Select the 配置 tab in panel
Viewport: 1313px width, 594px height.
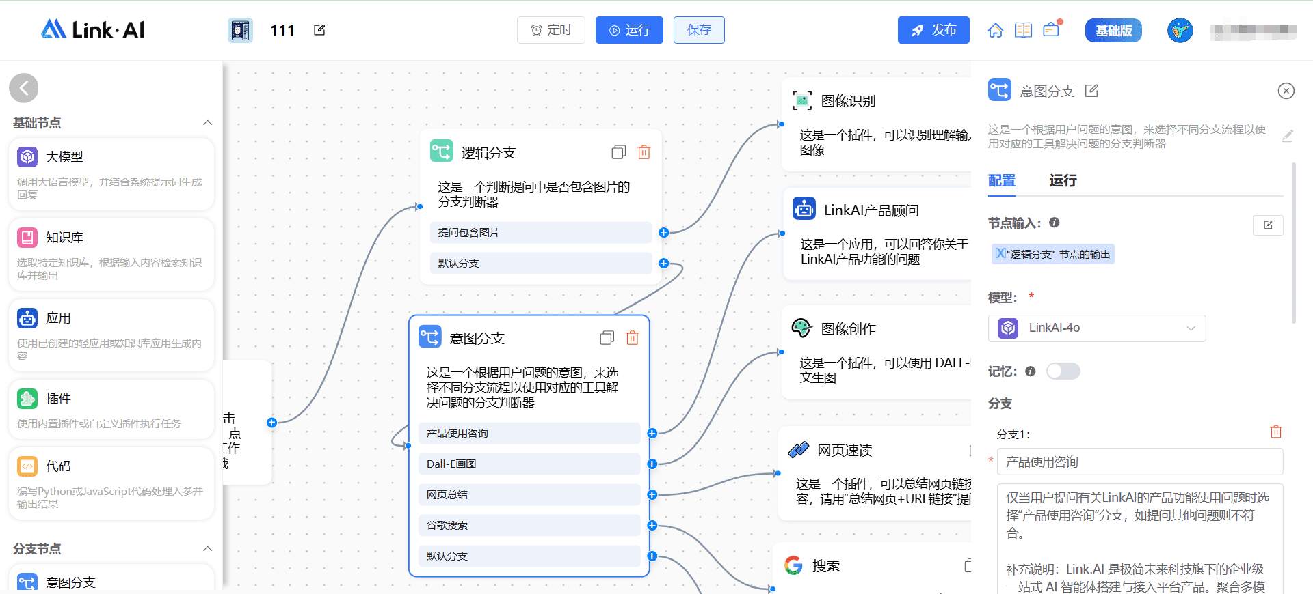(1001, 180)
